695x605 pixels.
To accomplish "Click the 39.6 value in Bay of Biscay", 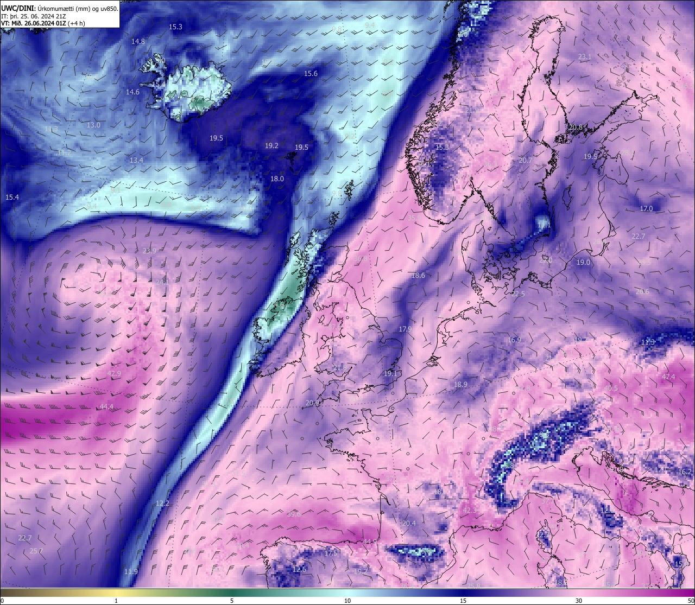I will coord(294,514).
